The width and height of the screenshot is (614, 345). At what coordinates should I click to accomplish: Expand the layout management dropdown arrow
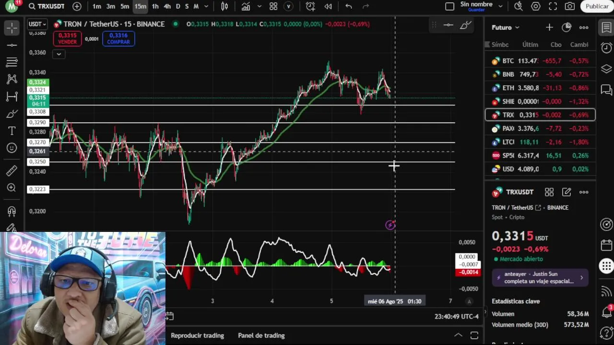[500, 6]
